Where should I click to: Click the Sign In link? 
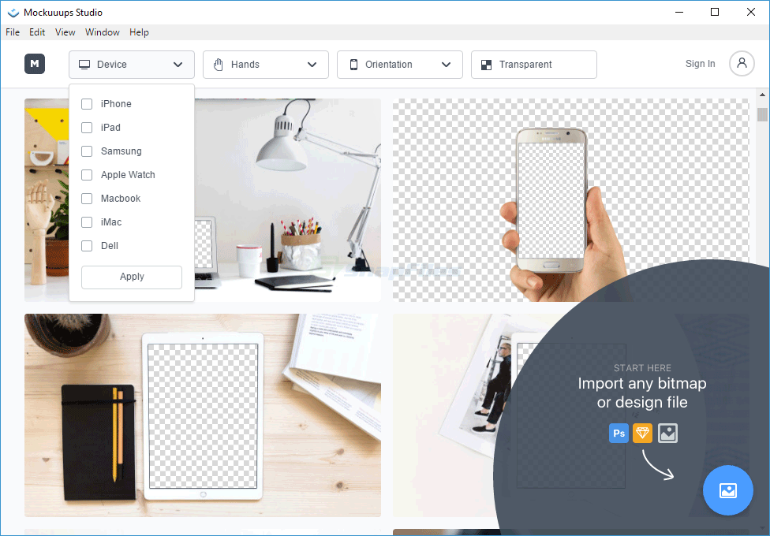700,64
